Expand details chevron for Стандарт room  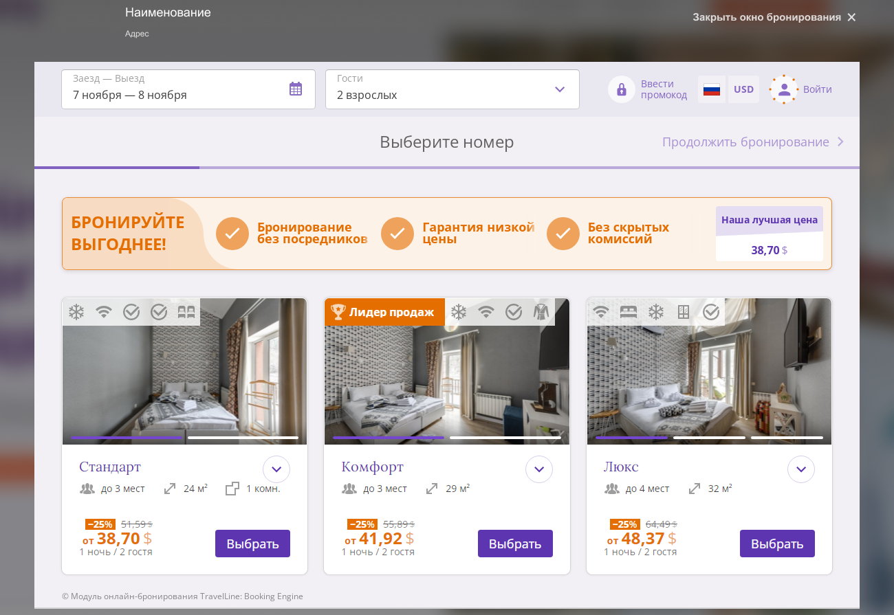tap(276, 469)
